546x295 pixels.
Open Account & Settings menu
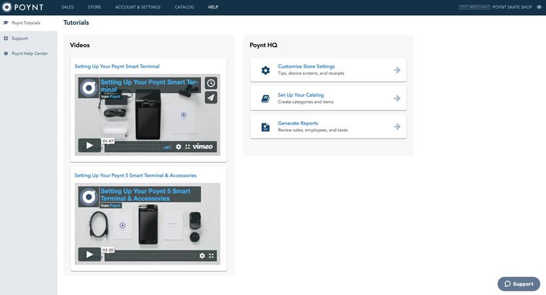click(138, 7)
